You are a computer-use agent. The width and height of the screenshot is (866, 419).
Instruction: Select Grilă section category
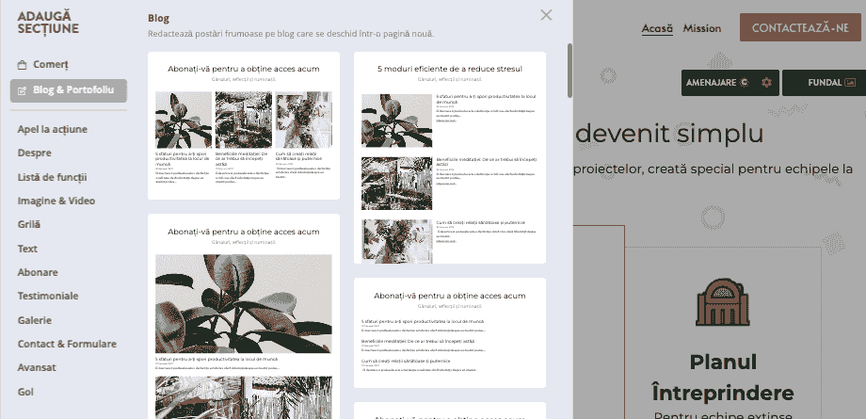pyautogui.click(x=29, y=224)
